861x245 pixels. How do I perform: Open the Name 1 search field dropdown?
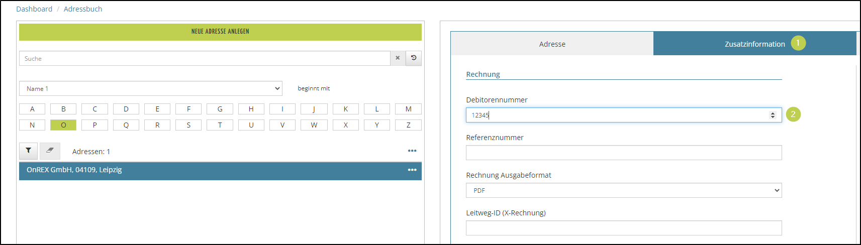(x=151, y=88)
